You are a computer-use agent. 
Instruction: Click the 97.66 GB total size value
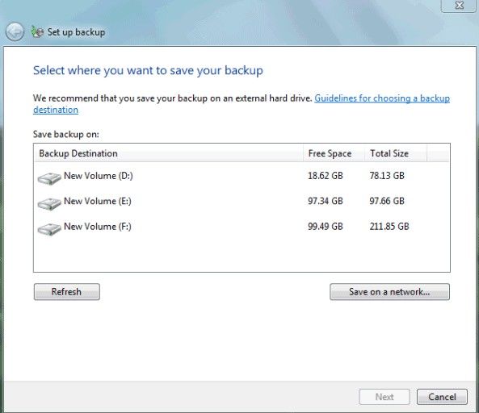pyautogui.click(x=387, y=201)
